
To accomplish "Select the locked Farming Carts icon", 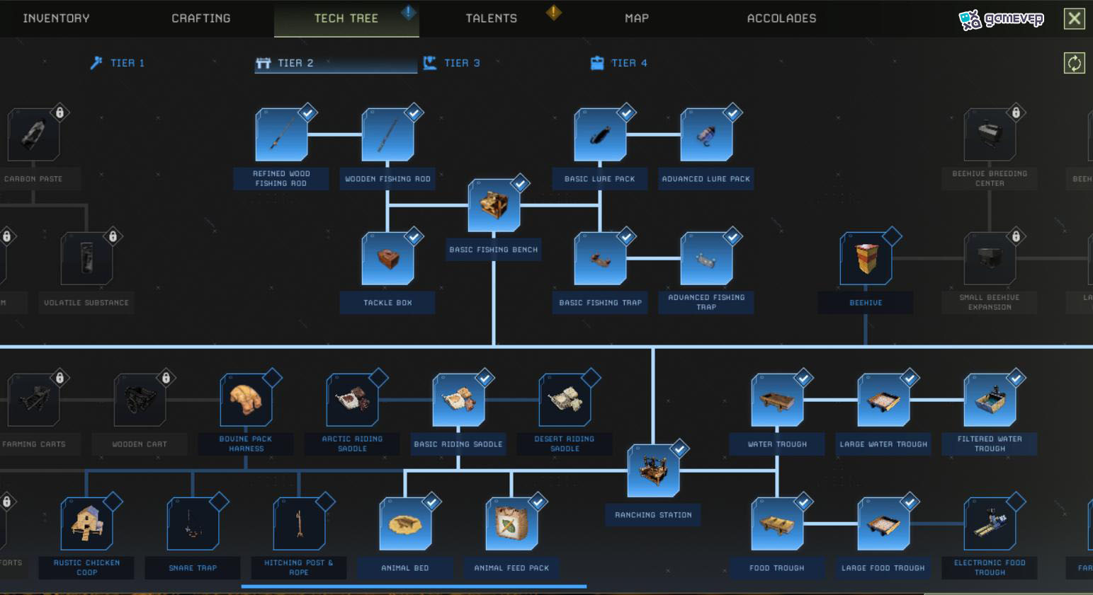I will [33, 400].
